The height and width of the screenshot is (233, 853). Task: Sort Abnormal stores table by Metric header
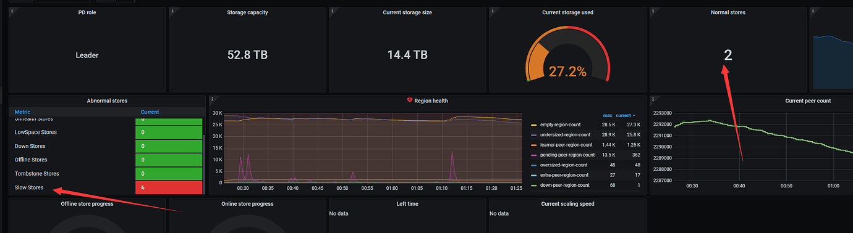22,112
